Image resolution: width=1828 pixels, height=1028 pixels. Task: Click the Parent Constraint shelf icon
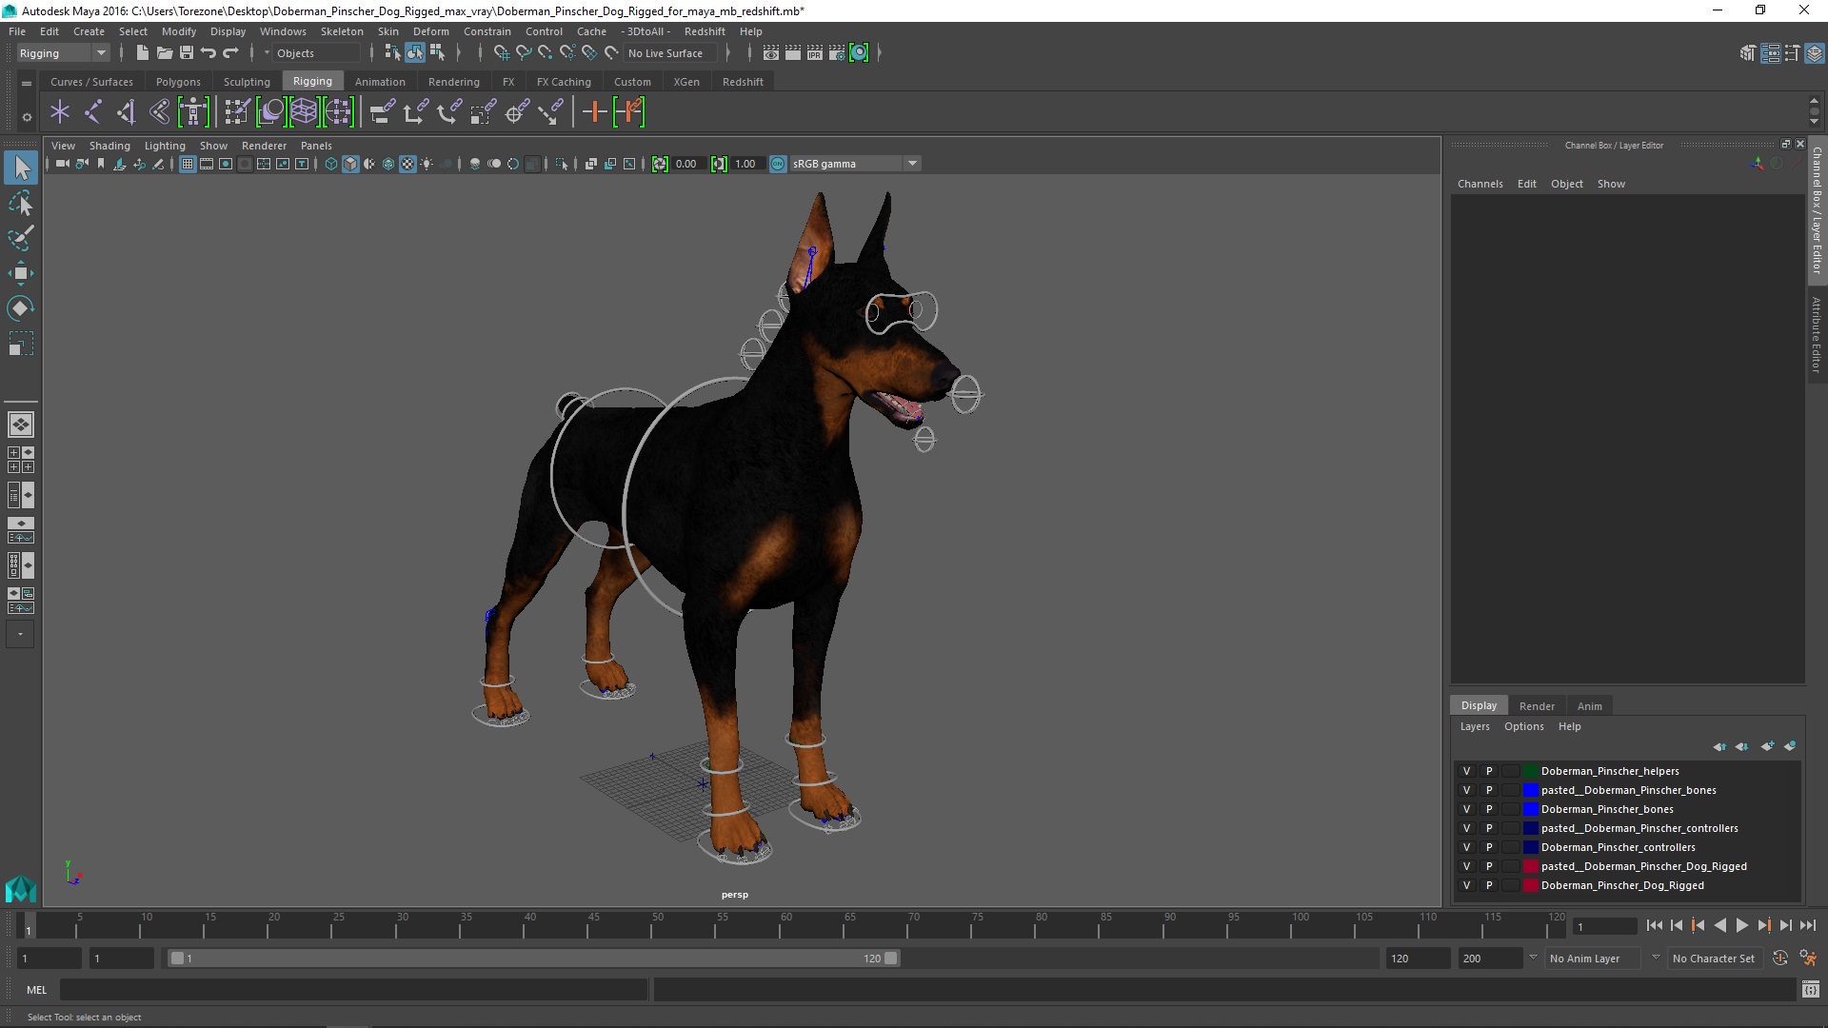pyautogui.click(x=382, y=112)
